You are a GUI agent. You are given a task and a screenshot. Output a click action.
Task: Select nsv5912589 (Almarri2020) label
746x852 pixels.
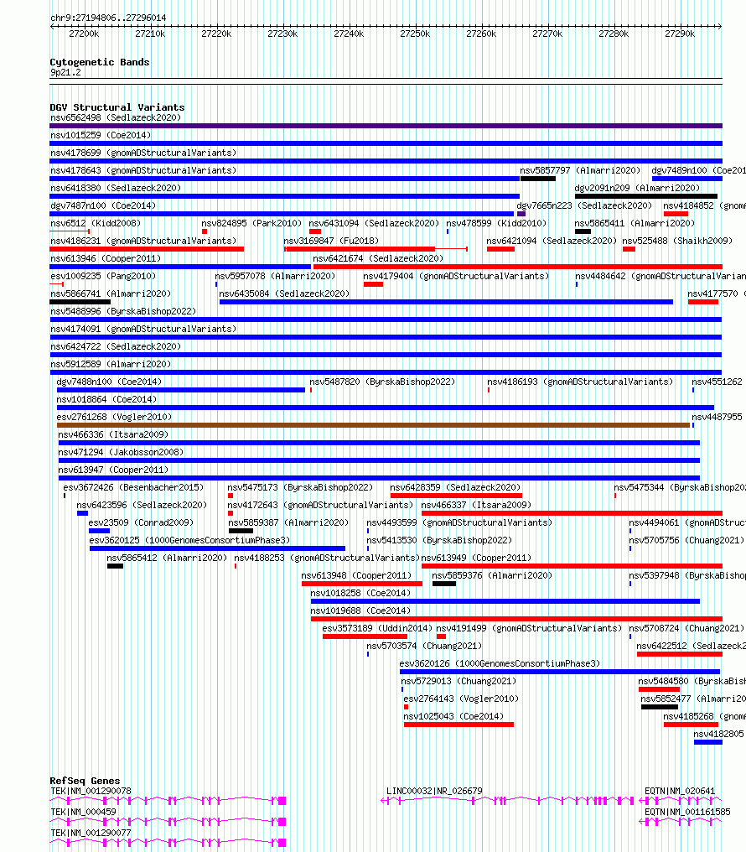[x=111, y=364]
